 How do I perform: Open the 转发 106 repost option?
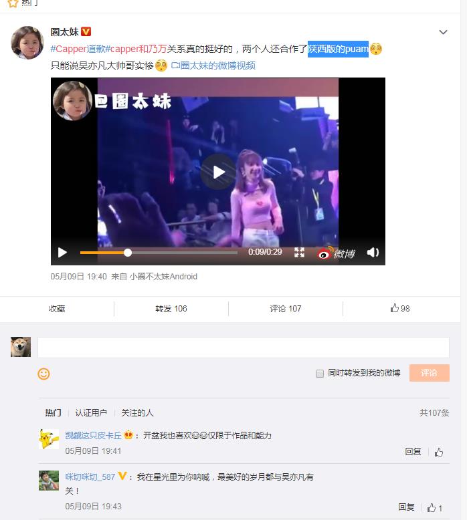pos(171,308)
